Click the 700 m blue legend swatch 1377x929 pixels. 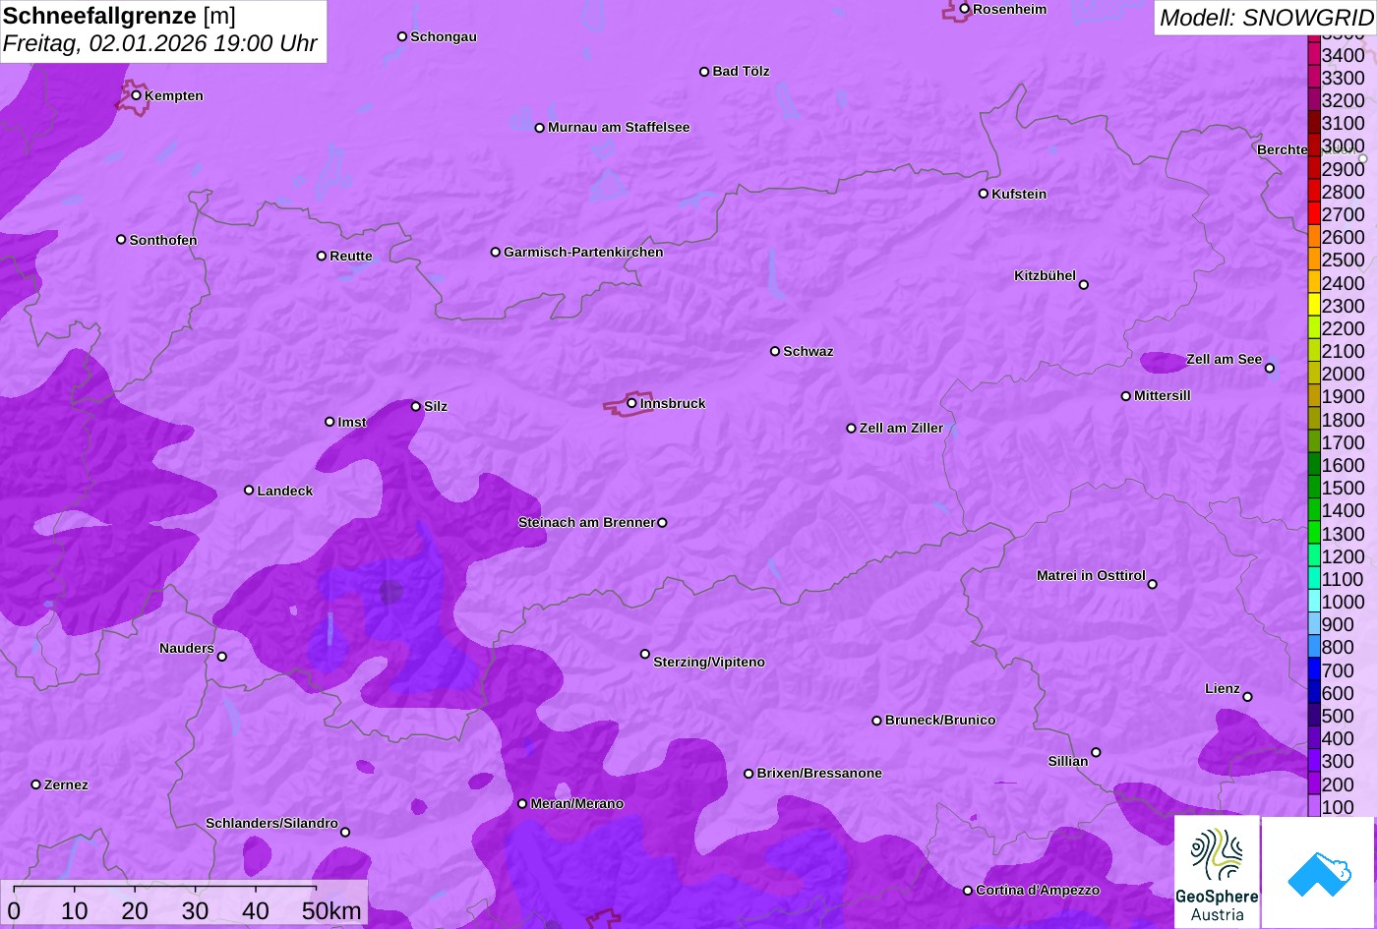click(1313, 669)
